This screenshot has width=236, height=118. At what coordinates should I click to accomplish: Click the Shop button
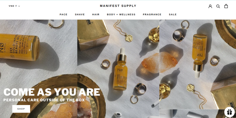21,109
